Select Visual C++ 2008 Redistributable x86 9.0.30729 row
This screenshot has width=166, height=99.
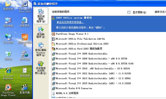point(109,59)
